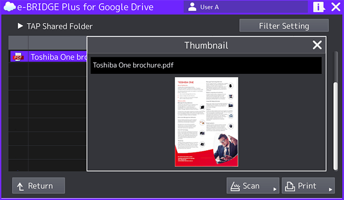The width and height of the screenshot is (344, 200).
Task: Select the PDF file icon in list
Action: tap(18, 57)
